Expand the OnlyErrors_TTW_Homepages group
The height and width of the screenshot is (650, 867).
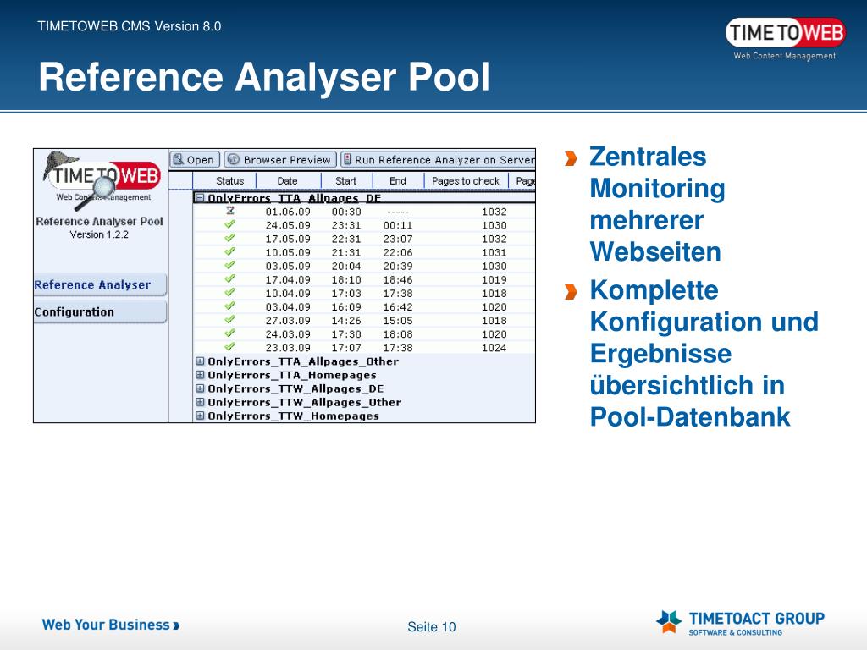(200, 416)
